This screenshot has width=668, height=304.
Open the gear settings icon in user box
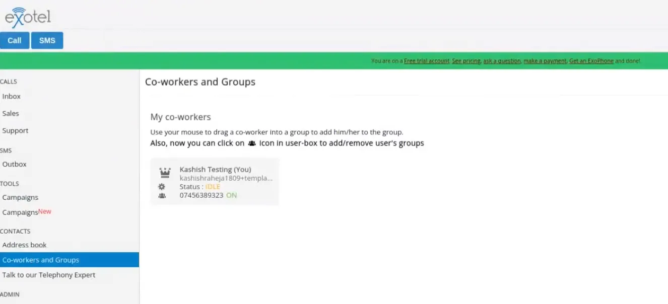162,186
